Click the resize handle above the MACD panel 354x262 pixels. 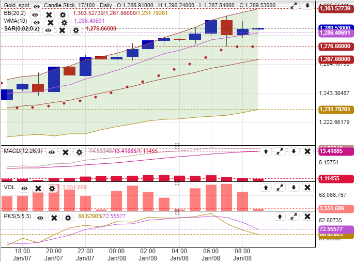(x=177, y=146)
